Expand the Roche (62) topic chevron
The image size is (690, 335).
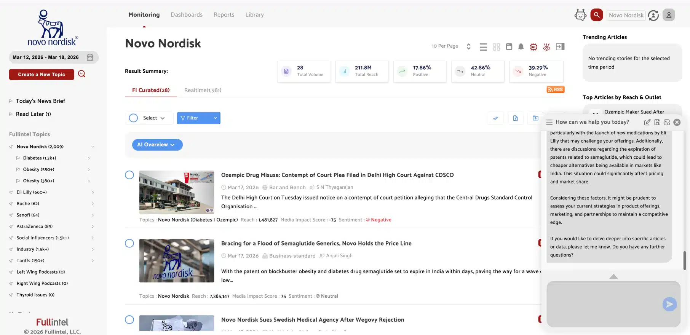(93, 204)
